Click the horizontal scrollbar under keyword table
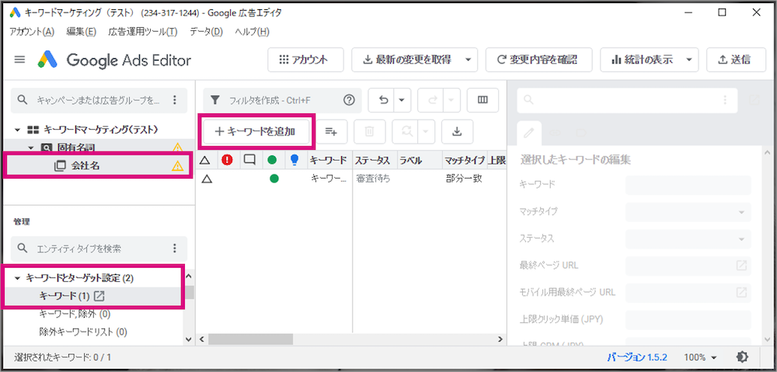 pos(251,339)
